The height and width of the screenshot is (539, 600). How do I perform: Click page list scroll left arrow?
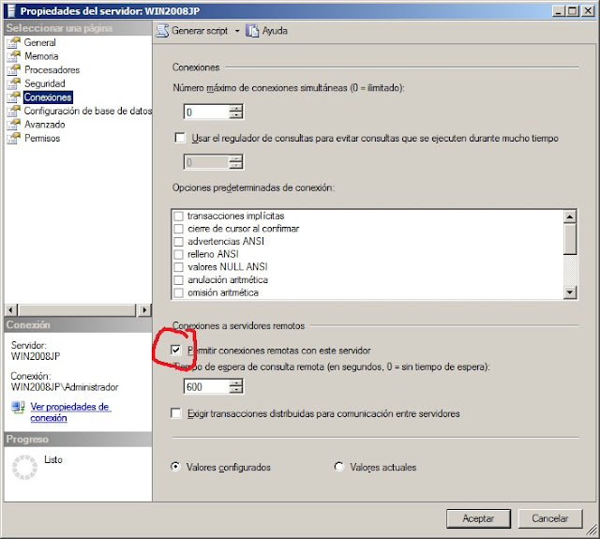[x=10, y=310]
